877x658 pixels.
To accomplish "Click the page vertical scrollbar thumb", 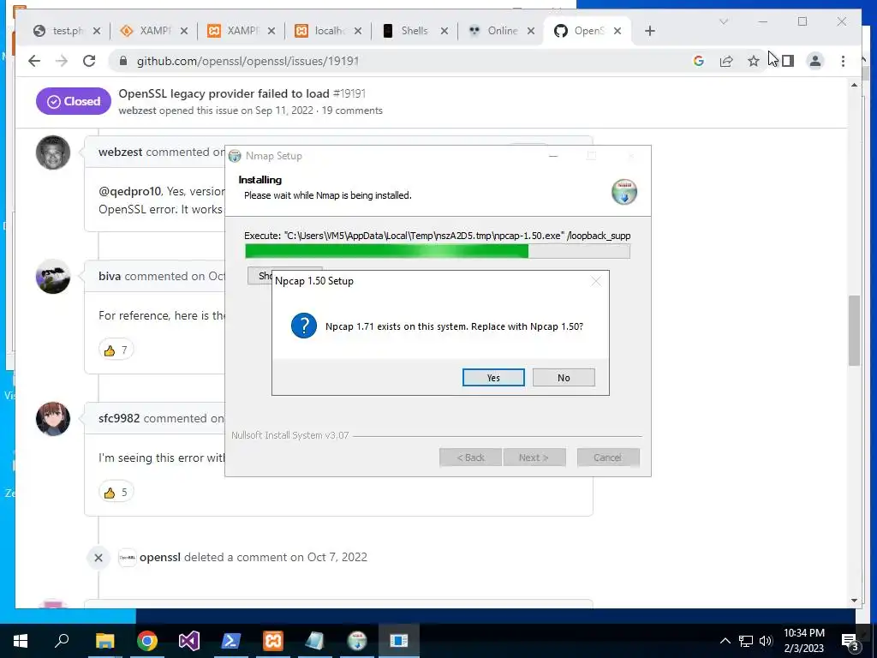I will tap(854, 330).
